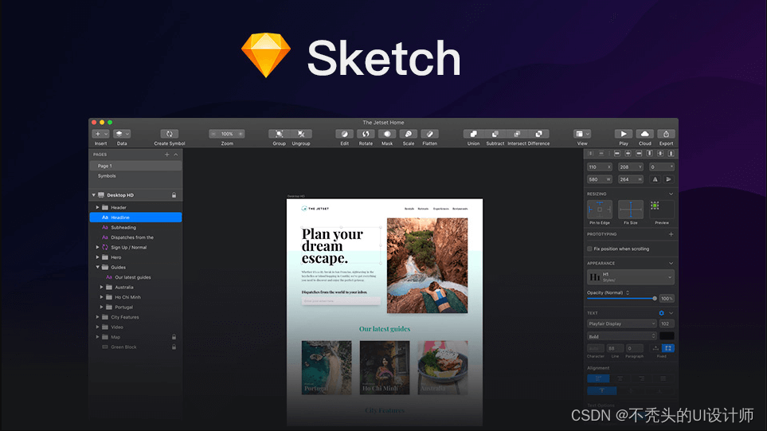Open the H1 text style dropdown
This screenshot has width=767, height=431.
(631, 277)
